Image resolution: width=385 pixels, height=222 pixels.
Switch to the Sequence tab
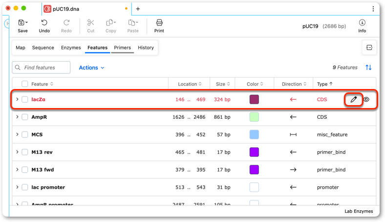point(43,48)
